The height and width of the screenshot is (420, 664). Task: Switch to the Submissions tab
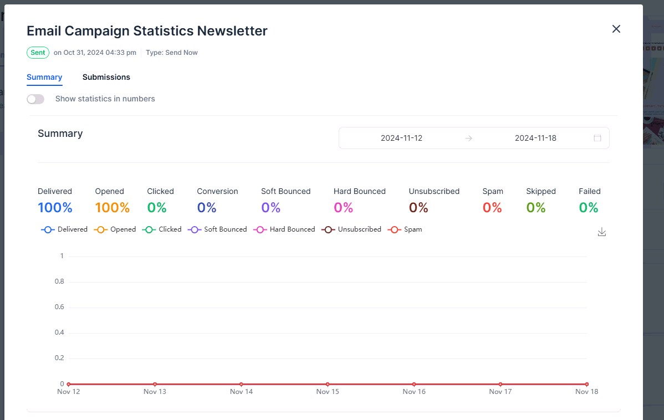tap(106, 77)
